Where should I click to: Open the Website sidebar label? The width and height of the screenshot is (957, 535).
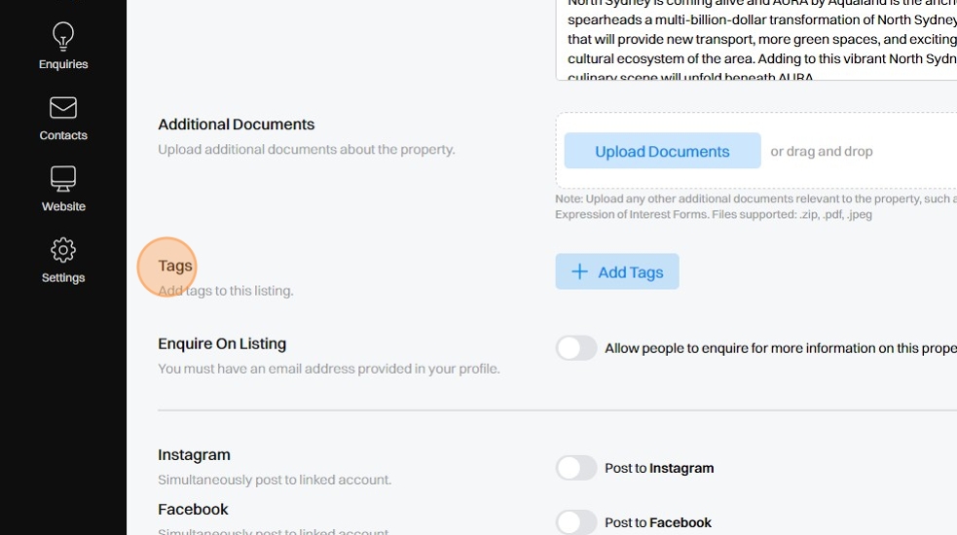click(x=63, y=206)
